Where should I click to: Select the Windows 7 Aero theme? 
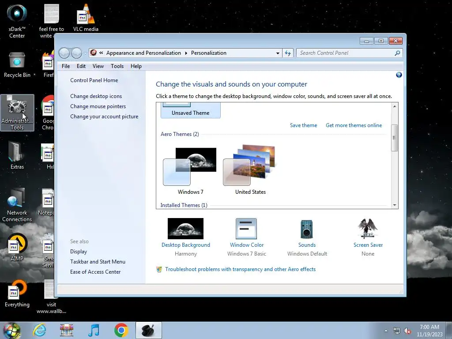tap(190, 170)
